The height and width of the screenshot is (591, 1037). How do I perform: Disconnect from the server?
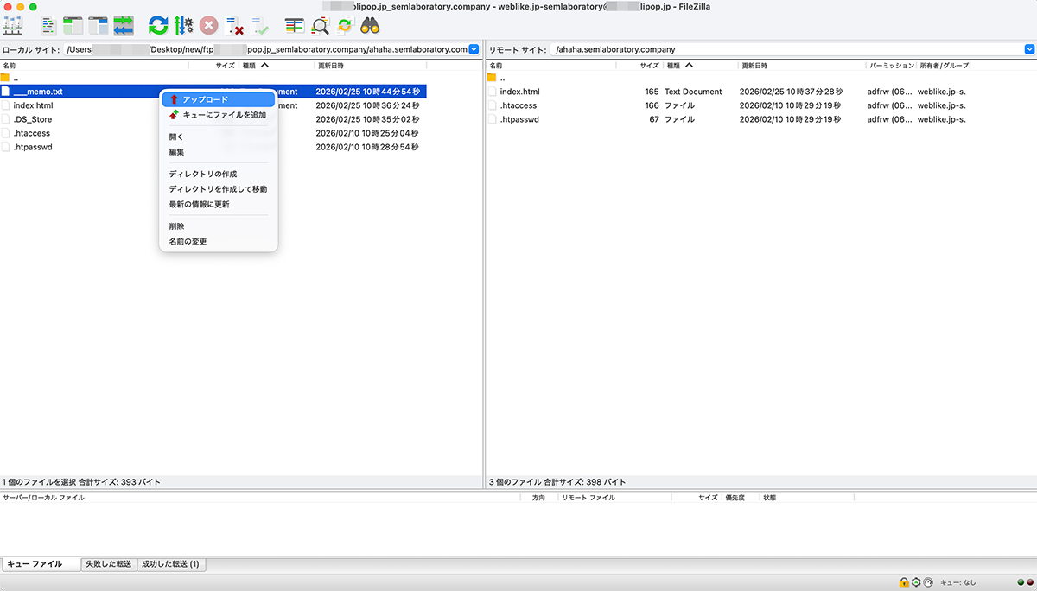coord(235,25)
